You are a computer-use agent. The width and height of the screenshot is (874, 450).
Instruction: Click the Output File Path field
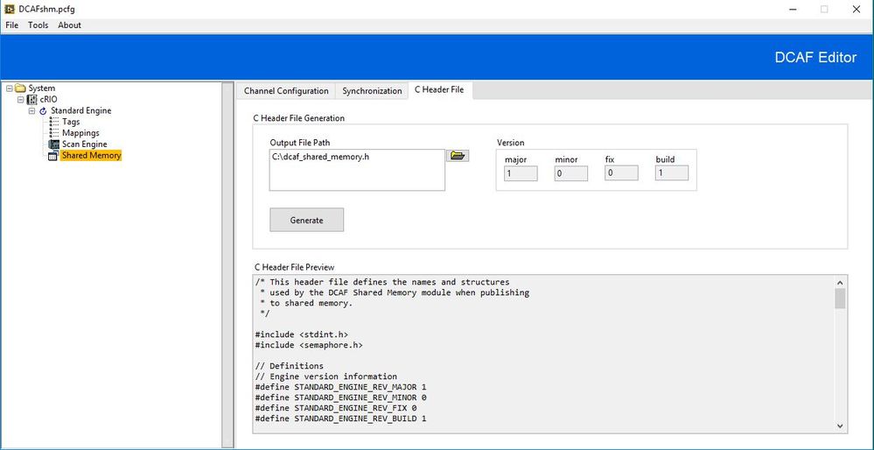(x=357, y=170)
